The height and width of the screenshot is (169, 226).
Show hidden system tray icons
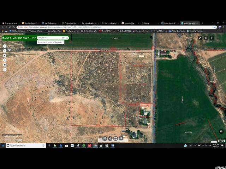pyautogui.click(x=195, y=145)
